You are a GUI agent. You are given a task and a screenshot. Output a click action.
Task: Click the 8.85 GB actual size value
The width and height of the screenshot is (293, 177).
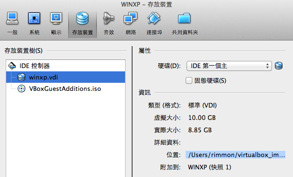200,130
